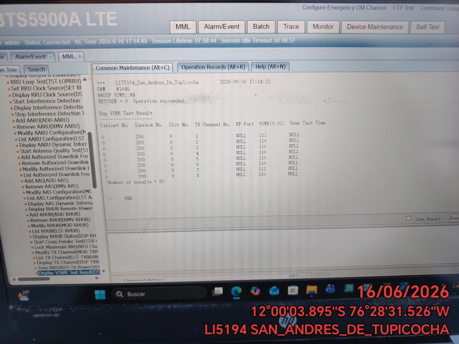The image size is (459, 344).
Task: Click the tree's scroll-right arrow
Action: click(x=97, y=278)
